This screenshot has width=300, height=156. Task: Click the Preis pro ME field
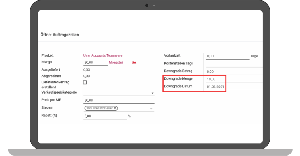pos(118,100)
